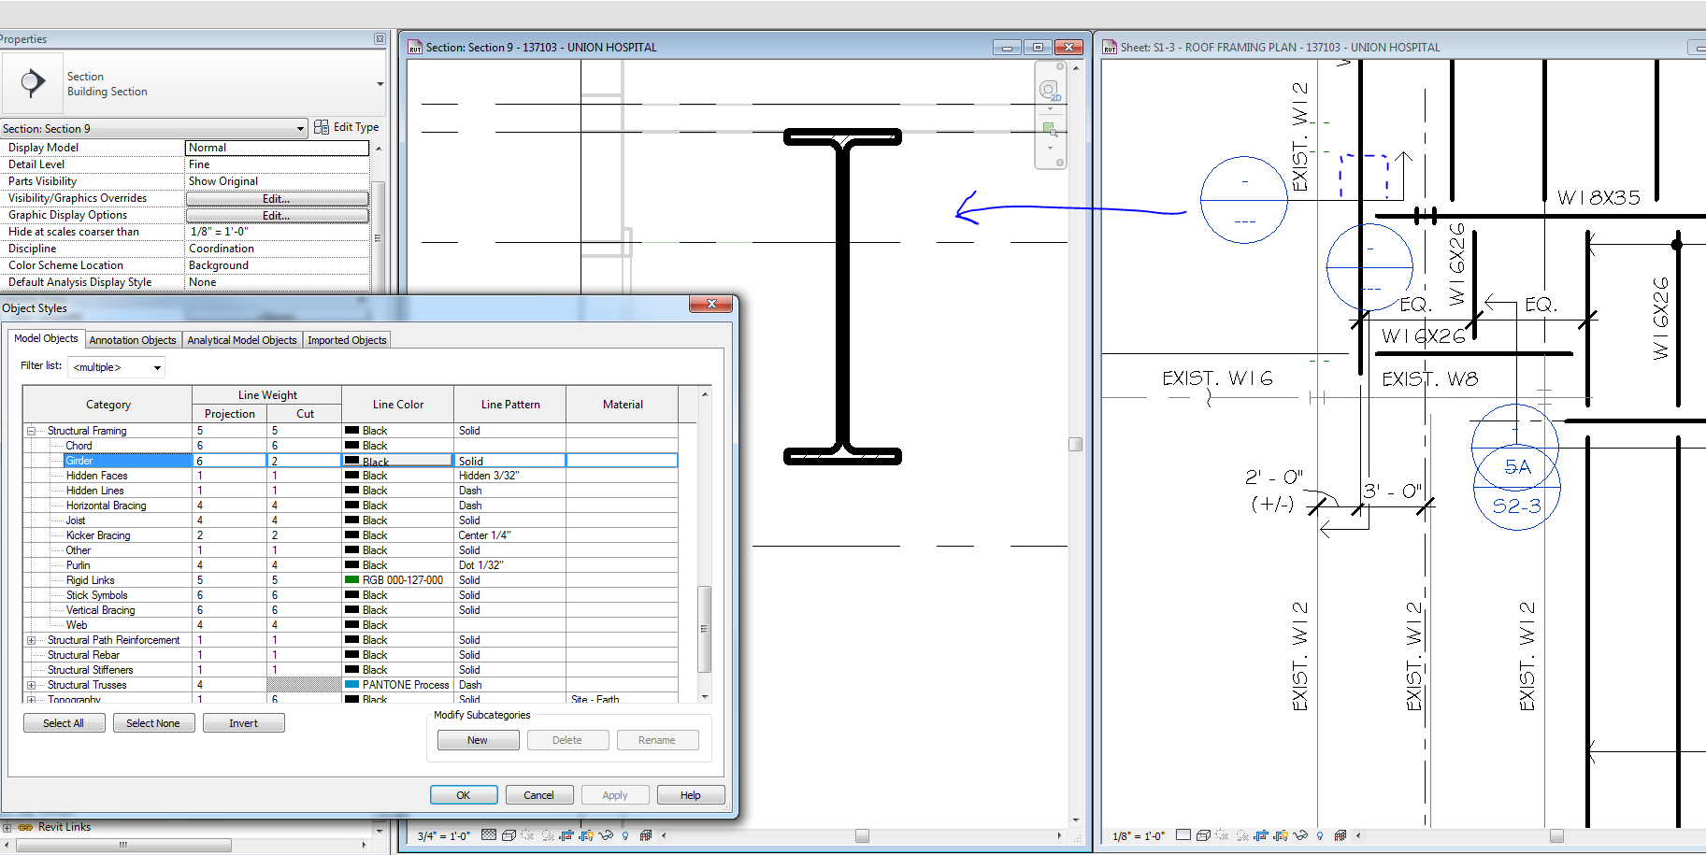Click the Select All button
The height and width of the screenshot is (855, 1706).
click(64, 723)
